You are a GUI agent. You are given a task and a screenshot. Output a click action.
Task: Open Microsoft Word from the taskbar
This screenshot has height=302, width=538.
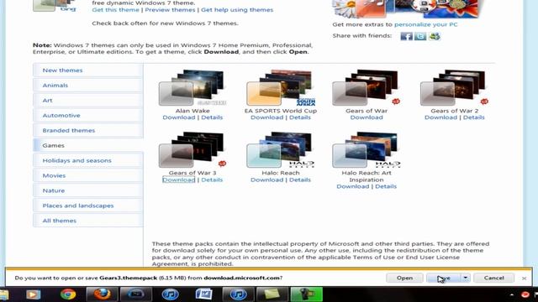203,294
